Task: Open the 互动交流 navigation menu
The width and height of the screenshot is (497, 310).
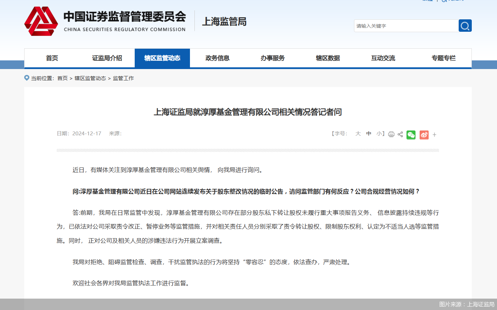Action: 383,58
